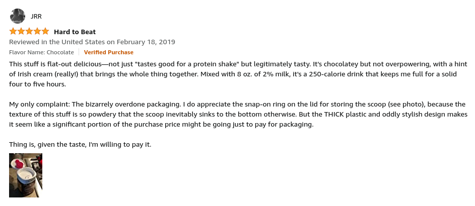Click the fifth star in the rating
This screenshot has width=475, height=206.
tap(45, 32)
